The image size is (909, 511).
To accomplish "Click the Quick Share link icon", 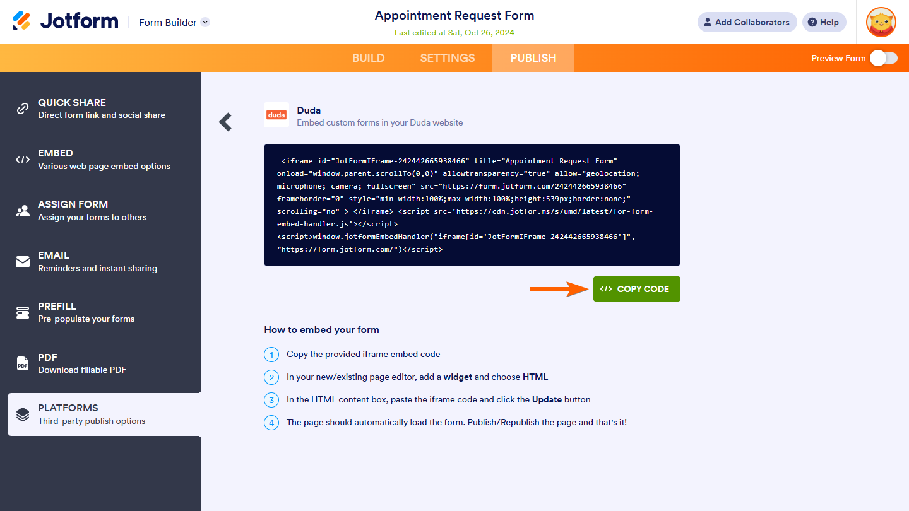I will pyautogui.click(x=23, y=109).
